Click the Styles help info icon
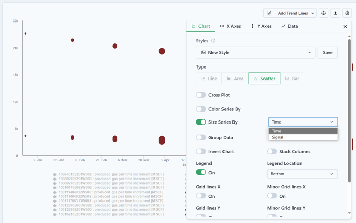356x223 pixels. click(x=213, y=41)
